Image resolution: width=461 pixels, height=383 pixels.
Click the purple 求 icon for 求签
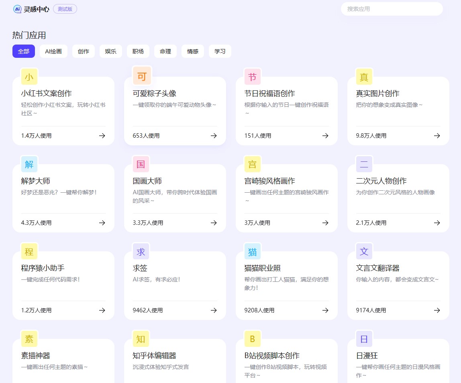tap(141, 251)
